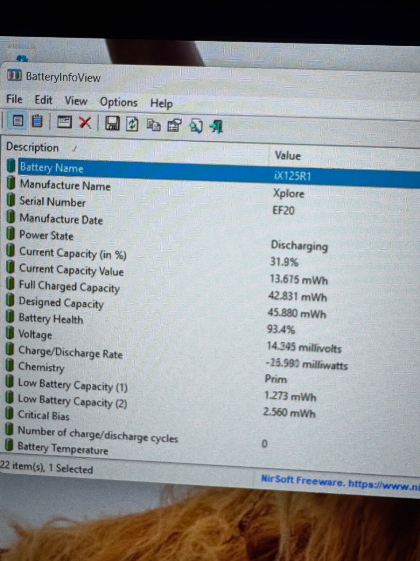Select the Chemistry row label
The image size is (420, 561).
(41, 367)
